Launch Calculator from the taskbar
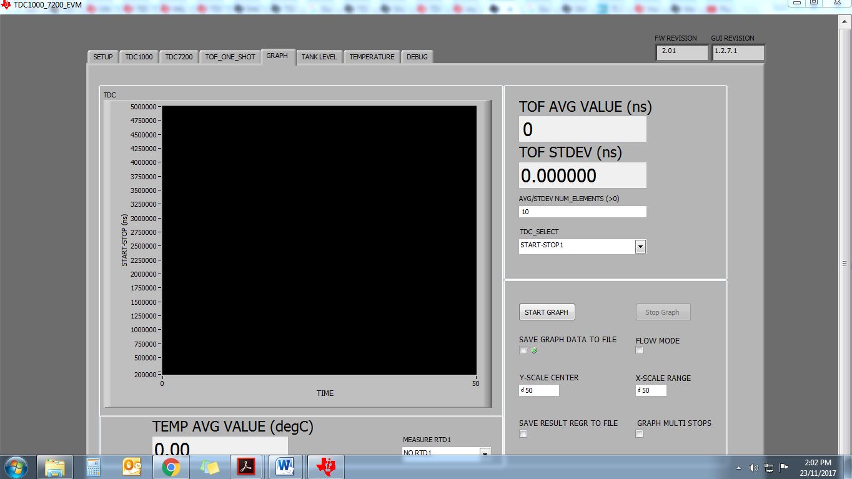Screen dimensions: 852x479 pyautogui.click(x=93, y=467)
